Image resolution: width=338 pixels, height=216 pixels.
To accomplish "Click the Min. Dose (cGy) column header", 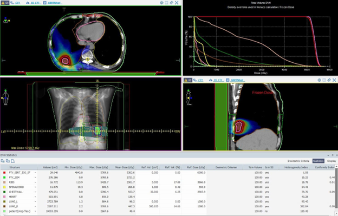I will [x=73, y=167].
